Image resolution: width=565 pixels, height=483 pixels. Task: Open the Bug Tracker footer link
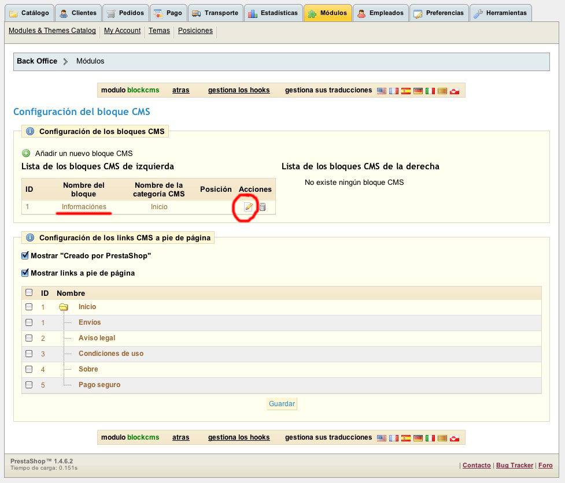tap(515, 465)
